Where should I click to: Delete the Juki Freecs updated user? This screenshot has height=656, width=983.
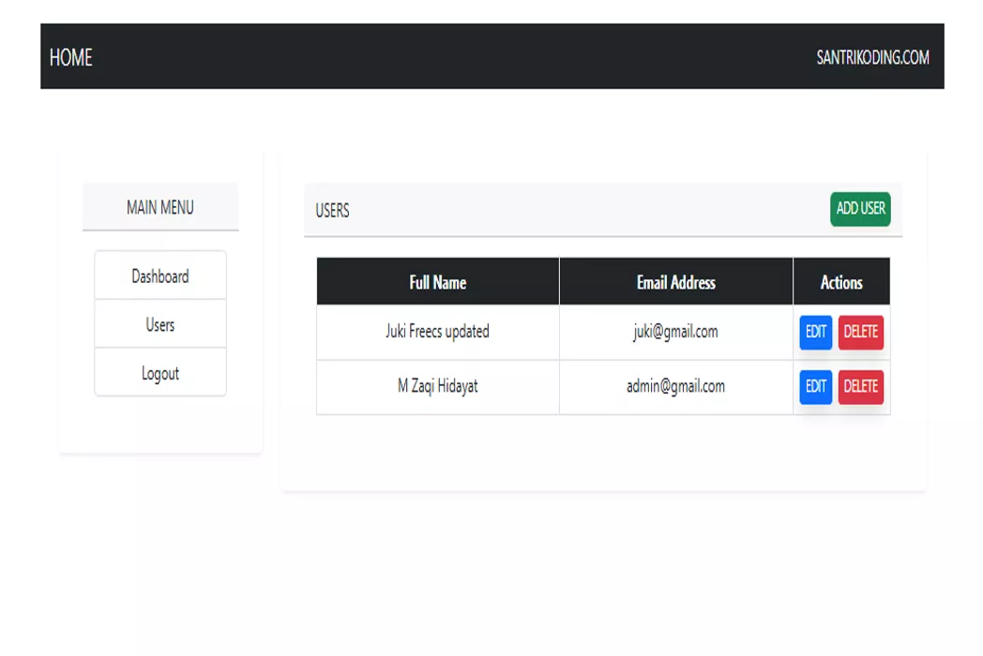(861, 332)
